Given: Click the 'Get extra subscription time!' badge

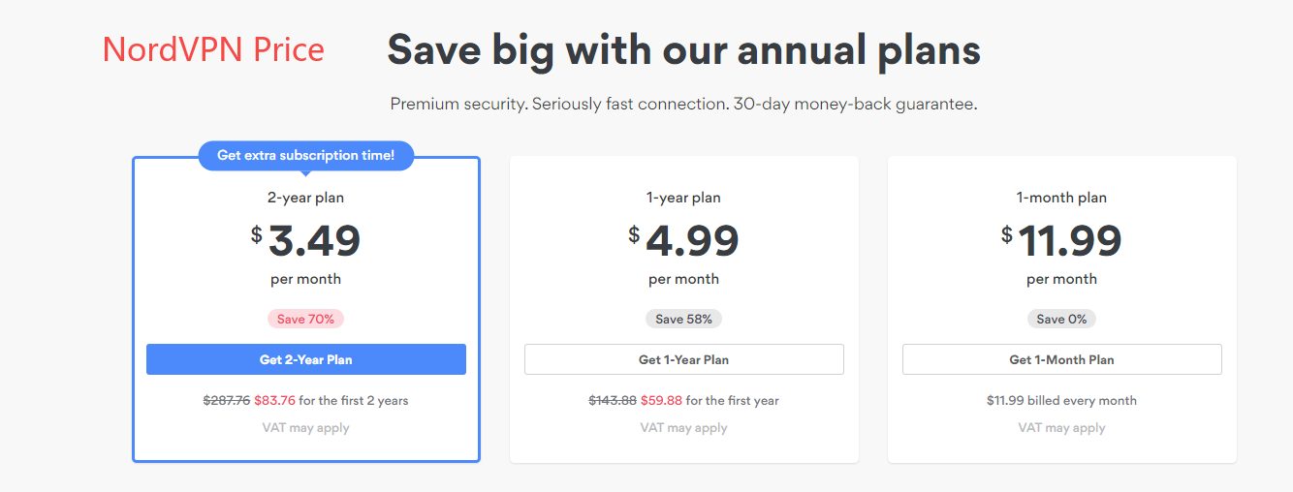Looking at the screenshot, I should point(306,155).
